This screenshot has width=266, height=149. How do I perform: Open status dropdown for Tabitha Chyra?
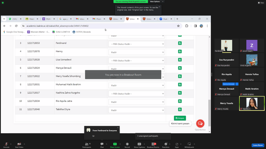[137, 110]
